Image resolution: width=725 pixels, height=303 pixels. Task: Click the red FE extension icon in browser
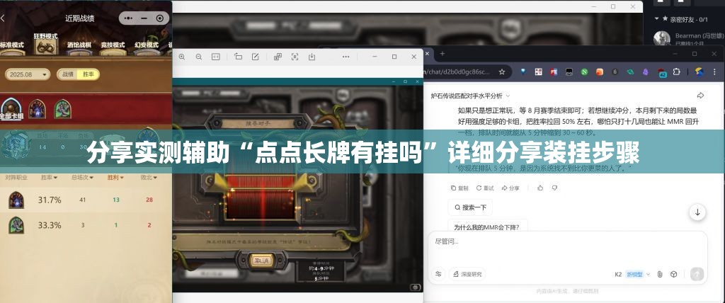click(554, 72)
